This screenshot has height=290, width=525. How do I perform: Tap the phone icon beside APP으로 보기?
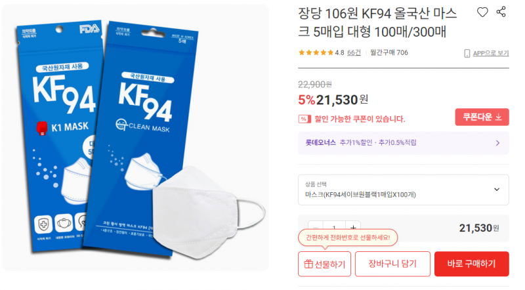click(x=467, y=54)
